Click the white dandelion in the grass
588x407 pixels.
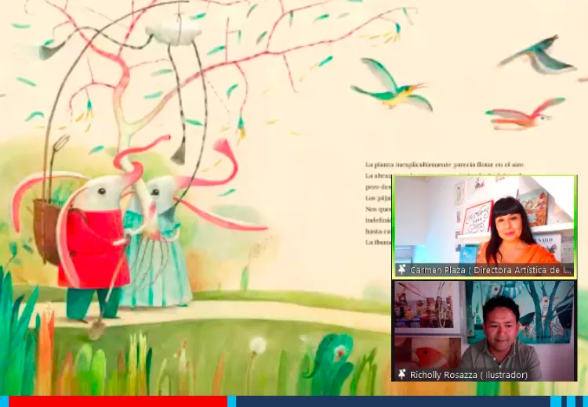click(x=258, y=345)
